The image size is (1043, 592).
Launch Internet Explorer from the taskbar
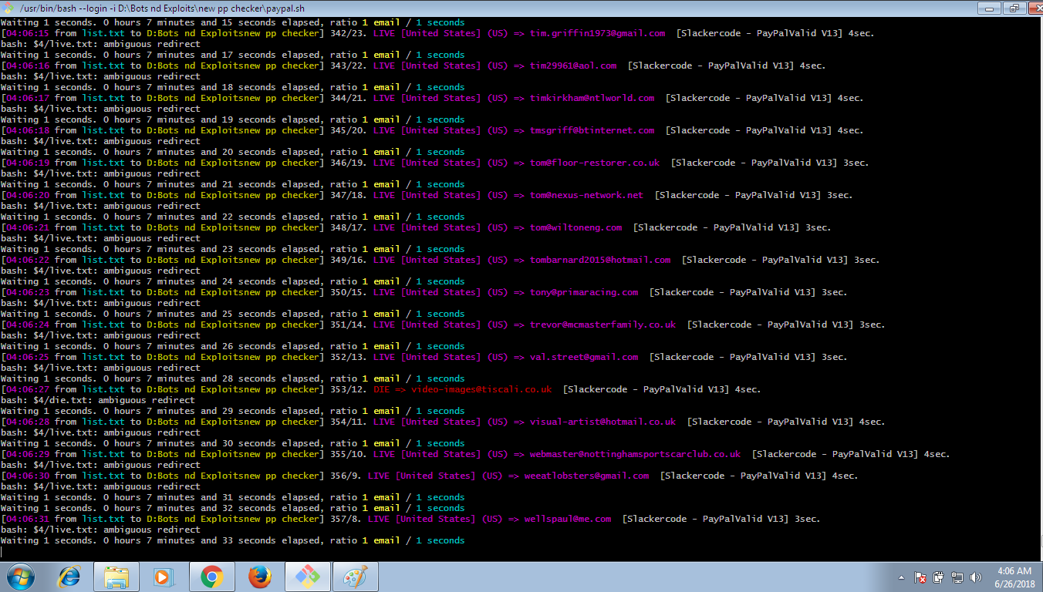pos(69,577)
